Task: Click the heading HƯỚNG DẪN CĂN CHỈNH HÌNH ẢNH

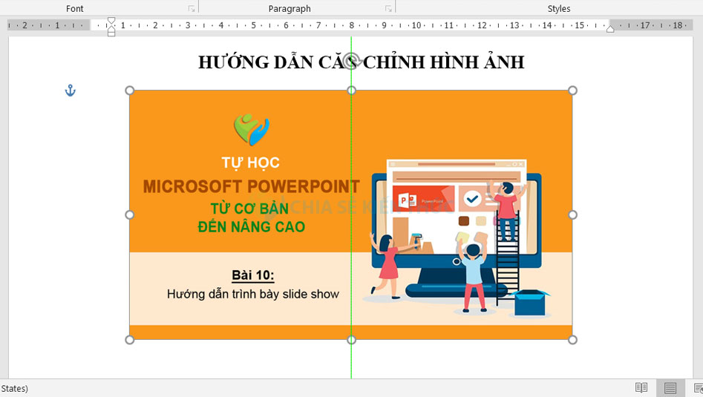Action: (362, 62)
